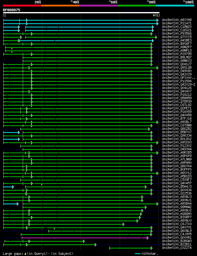The height and width of the screenshot is (256, 197).
Task: Open hit UniRef100_B2ZB11
Action: point(177,245)
